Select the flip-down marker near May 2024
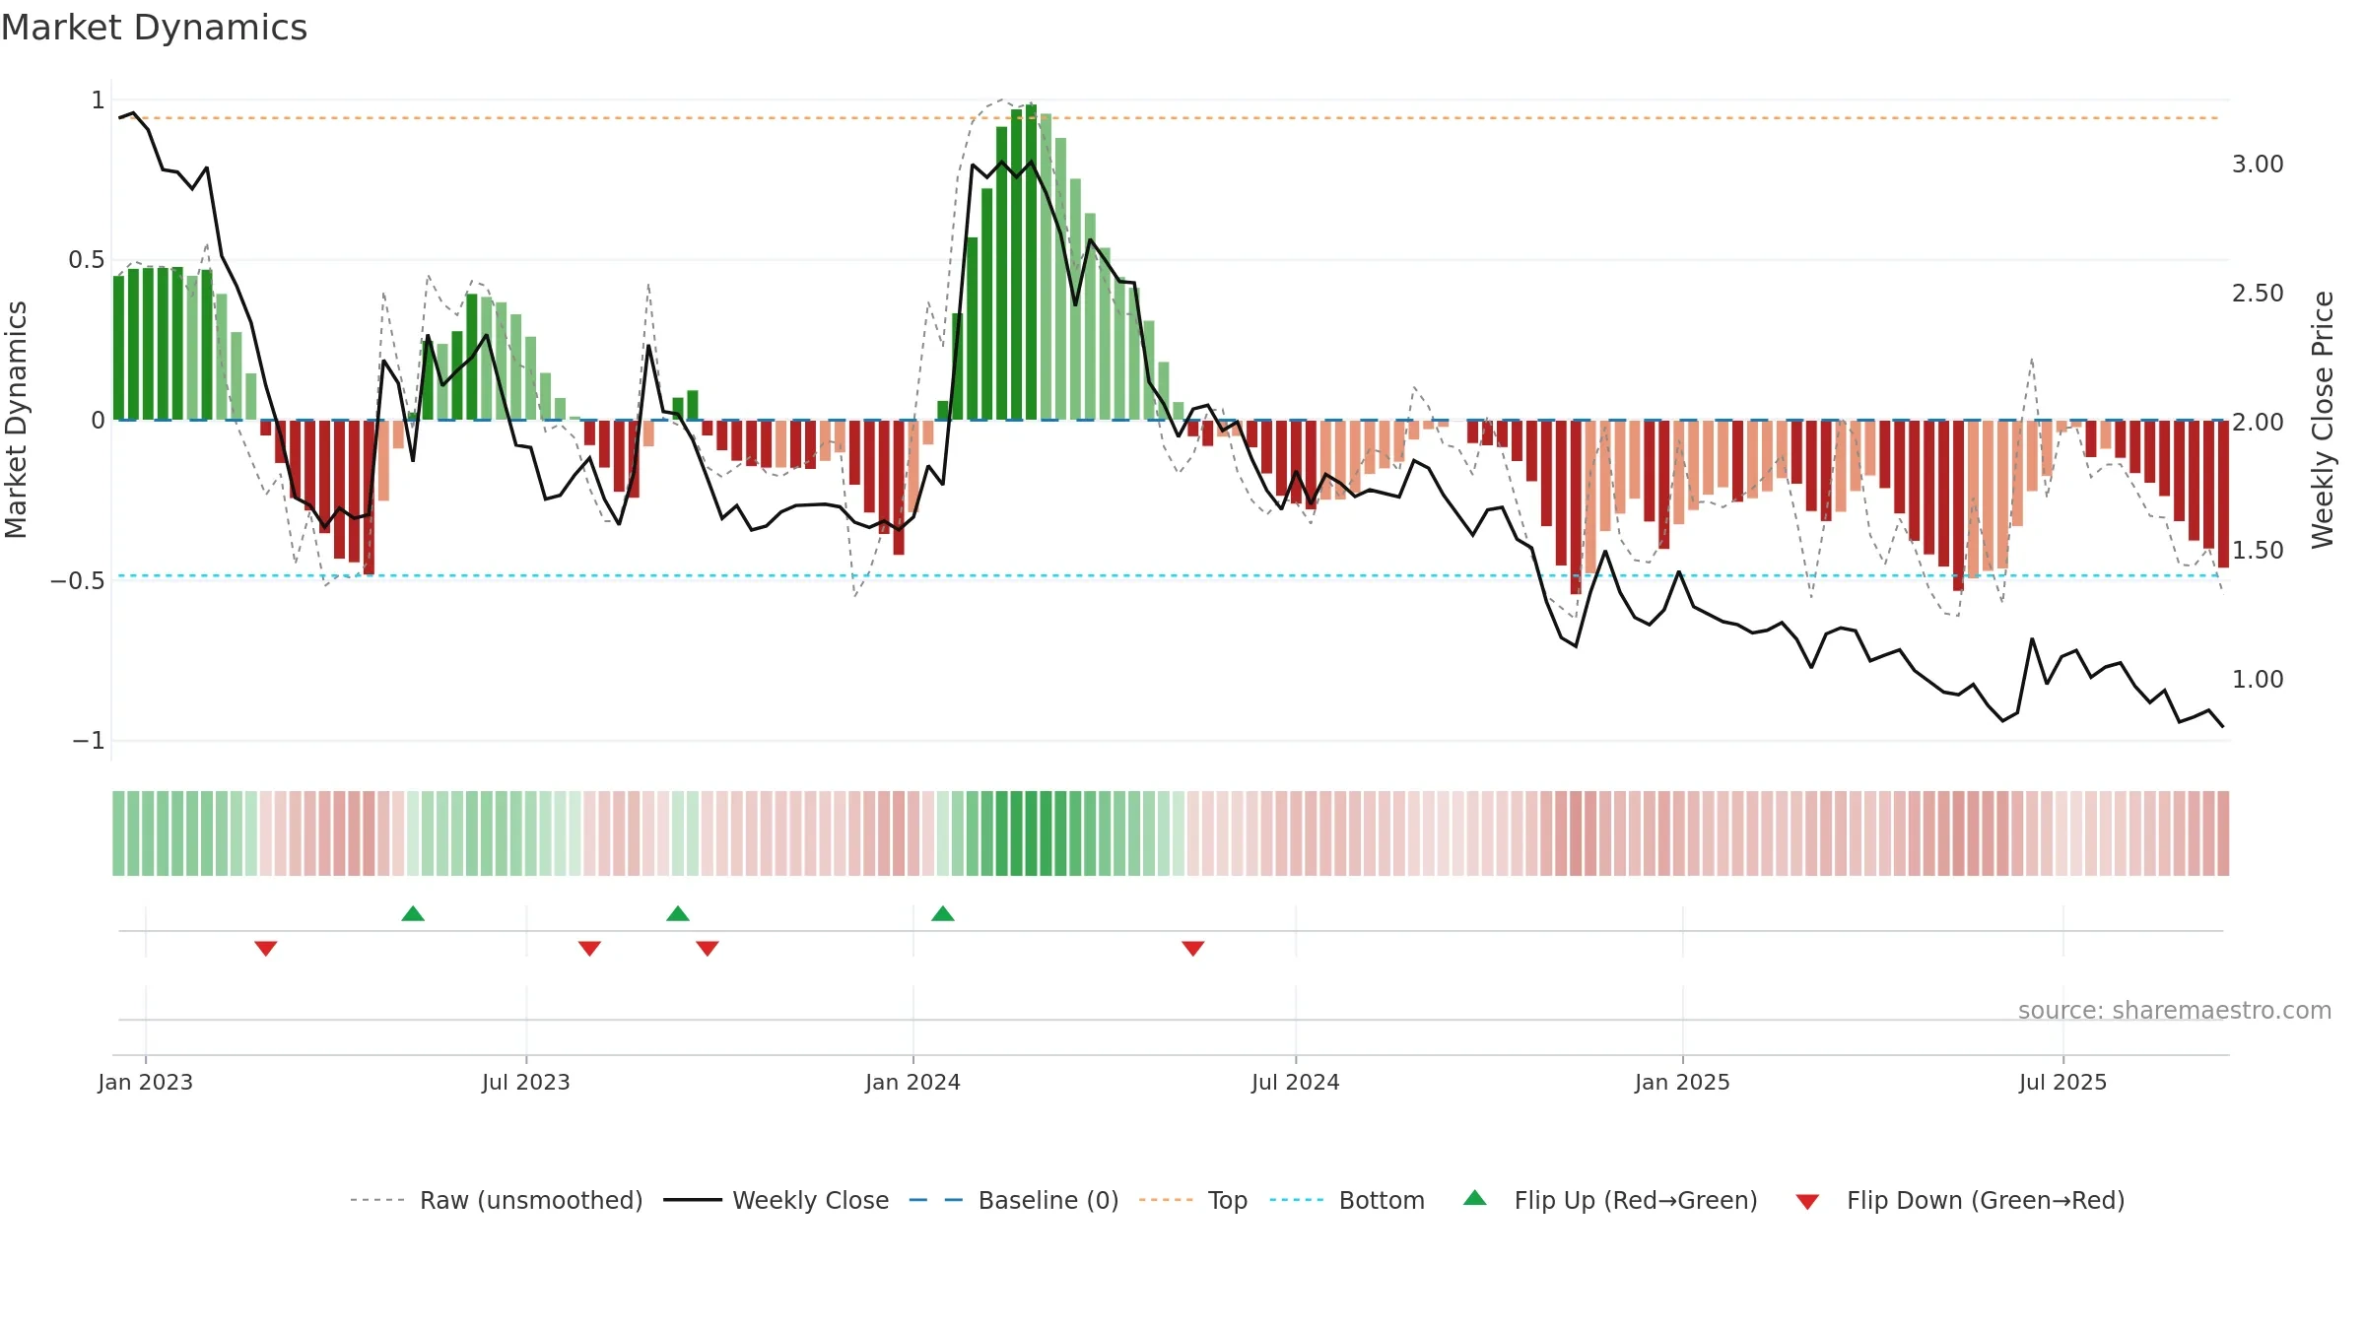 click(x=1193, y=948)
